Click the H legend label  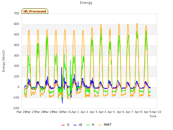[93, 125]
